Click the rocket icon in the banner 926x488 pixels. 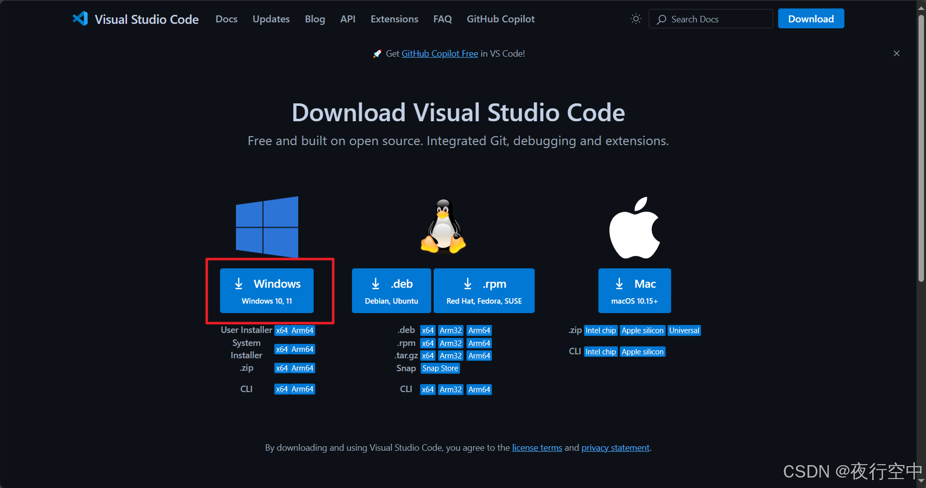pyautogui.click(x=377, y=54)
